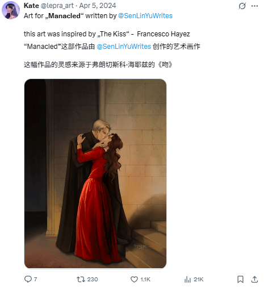Screen dimensions: 264x287
Task: Open the Apr 5, 2024 timestamp
Action: coord(98,6)
